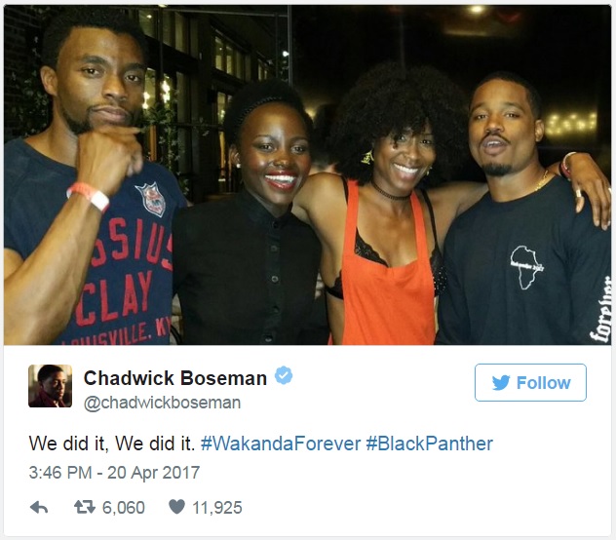Click the Chadwick Boseman display name

click(175, 378)
